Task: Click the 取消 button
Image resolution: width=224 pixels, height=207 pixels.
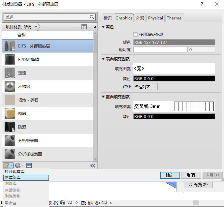Action: pos(191,175)
